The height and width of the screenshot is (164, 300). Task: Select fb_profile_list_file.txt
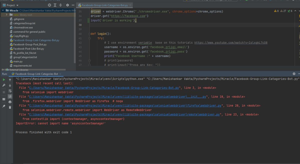pos(25,53)
